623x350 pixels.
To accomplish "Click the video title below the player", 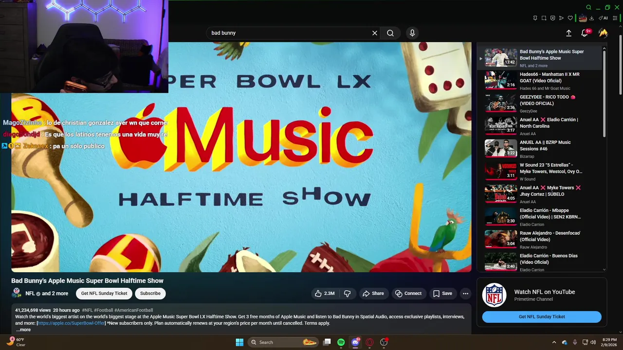I will pyautogui.click(x=87, y=280).
